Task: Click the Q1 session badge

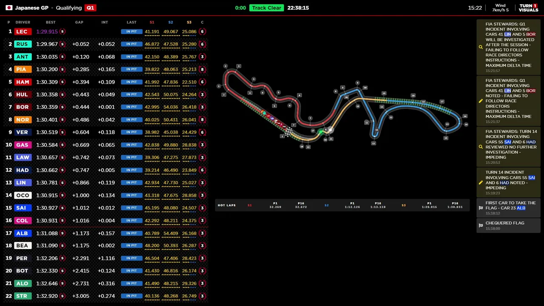Action: pos(90,8)
